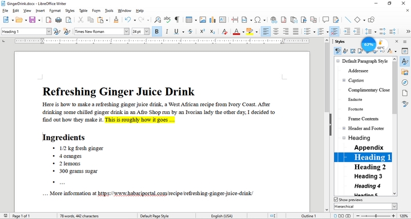
Task: Insert a special character (Omega icon)
Action: click(x=257, y=19)
